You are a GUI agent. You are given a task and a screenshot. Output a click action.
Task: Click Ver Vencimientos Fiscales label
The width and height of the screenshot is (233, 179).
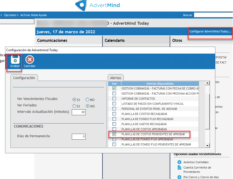pos(37,99)
